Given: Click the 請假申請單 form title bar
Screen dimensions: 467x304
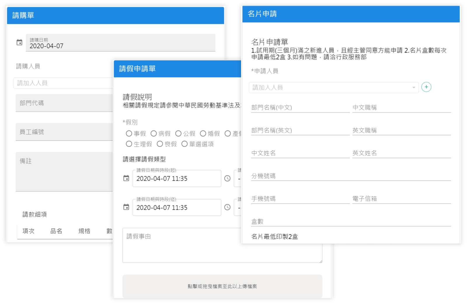Looking at the screenshot, I should (177, 69).
